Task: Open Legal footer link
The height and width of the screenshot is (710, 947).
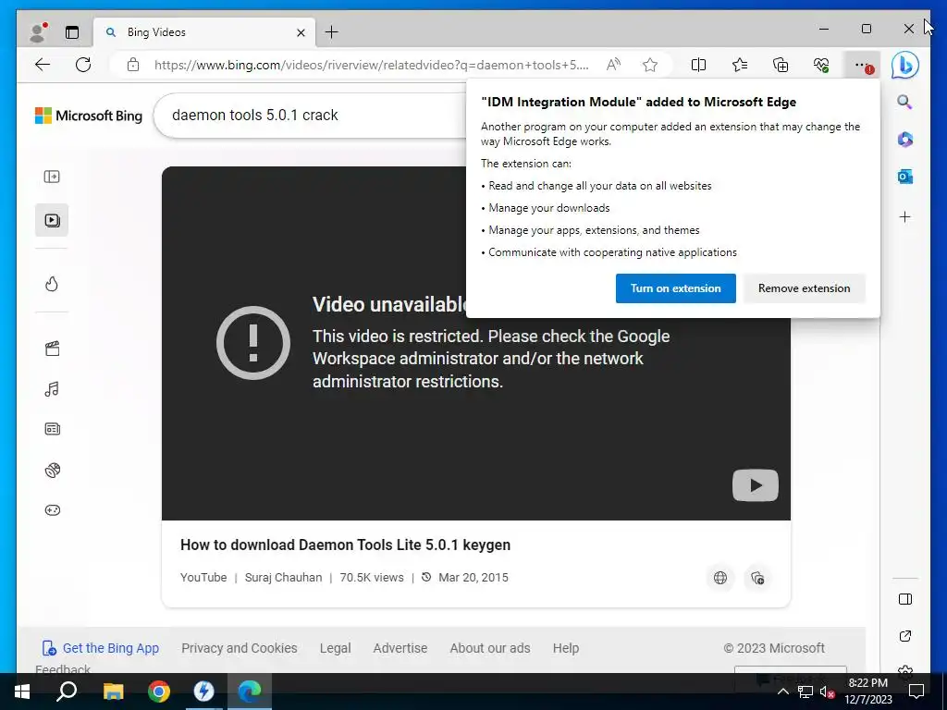Action: [335, 648]
